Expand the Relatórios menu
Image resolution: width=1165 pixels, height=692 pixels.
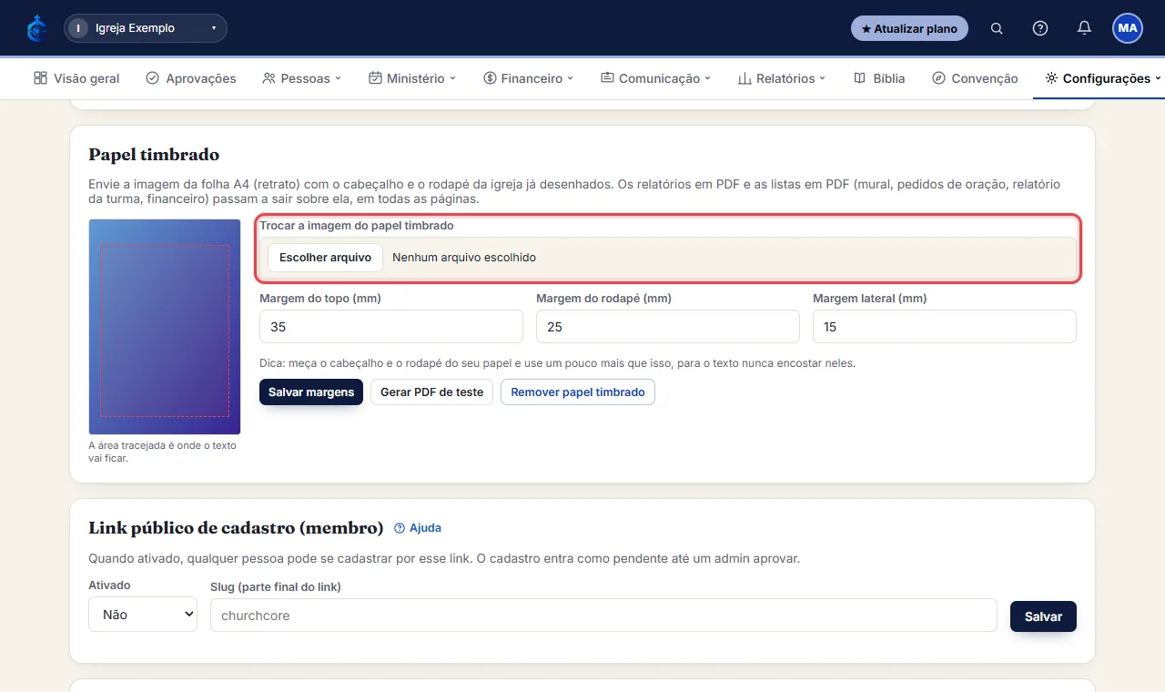coord(782,78)
